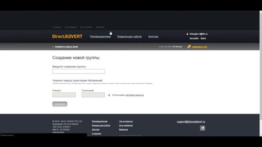
Task: Click the support@directadvert.ru email link
Action: click(x=191, y=122)
